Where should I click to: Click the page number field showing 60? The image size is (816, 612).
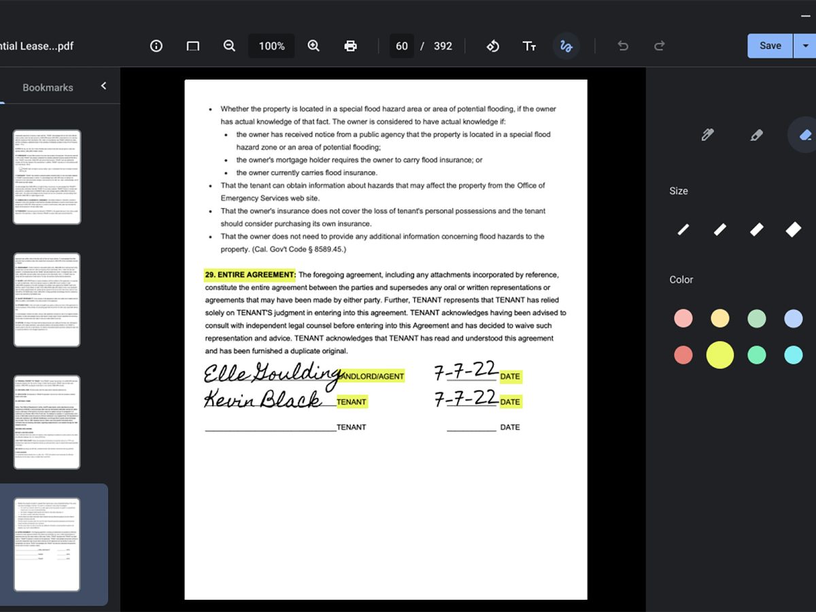pyautogui.click(x=401, y=46)
